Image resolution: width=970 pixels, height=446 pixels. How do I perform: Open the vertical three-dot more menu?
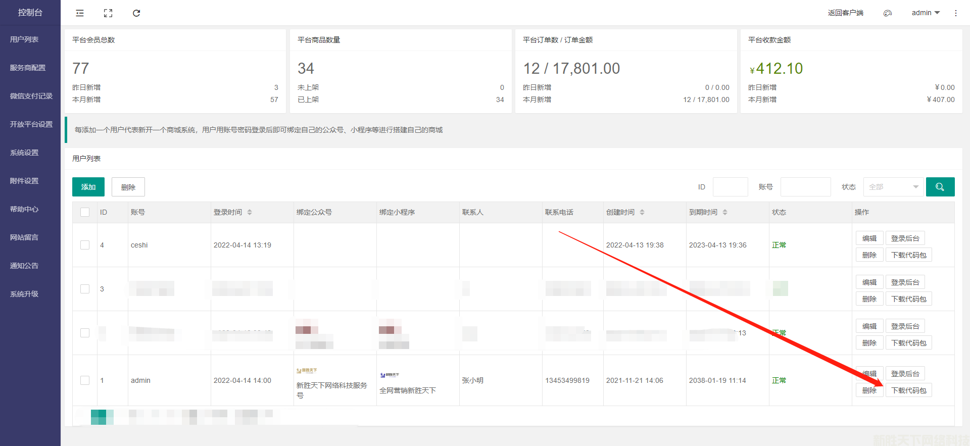955,13
